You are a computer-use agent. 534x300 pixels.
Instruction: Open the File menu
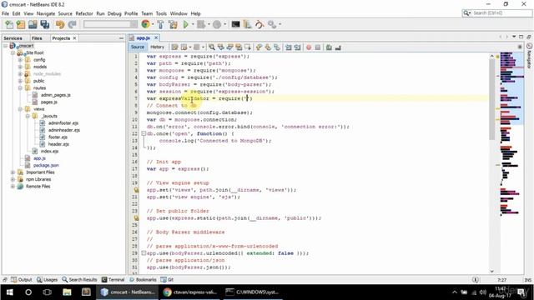coord(6,13)
